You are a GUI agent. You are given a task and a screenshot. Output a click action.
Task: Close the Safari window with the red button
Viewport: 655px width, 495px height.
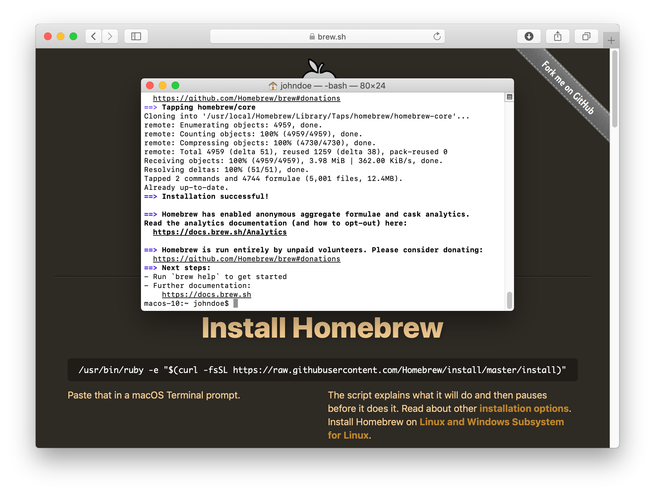pyautogui.click(x=48, y=36)
